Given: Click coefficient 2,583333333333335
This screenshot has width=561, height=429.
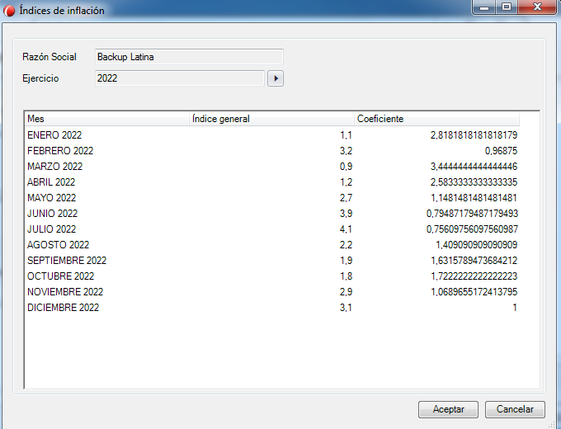Looking at the screenshot, I should (474, 182).
